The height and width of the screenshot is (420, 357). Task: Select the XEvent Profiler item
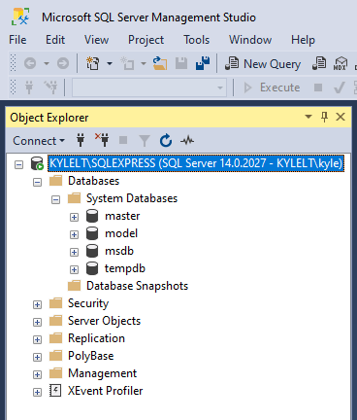[x=105, y=391]
